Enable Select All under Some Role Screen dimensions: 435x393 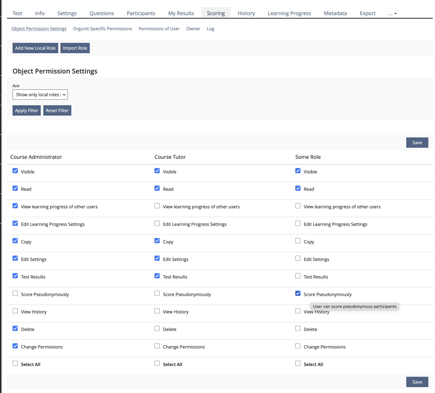[x=298, y=363]
